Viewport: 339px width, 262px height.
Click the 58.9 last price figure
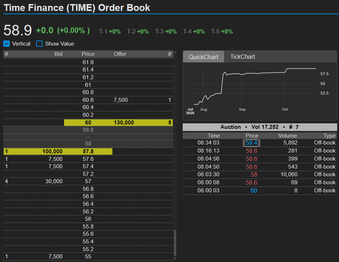[x=18, y=30]
